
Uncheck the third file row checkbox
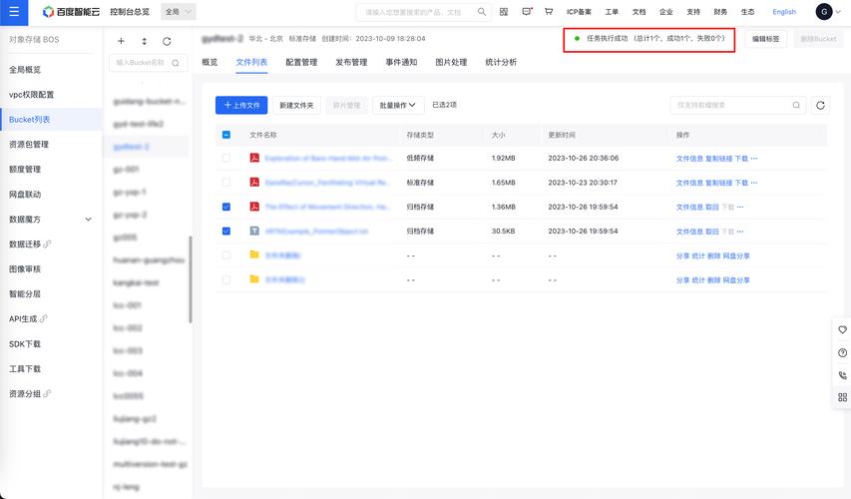226,207
